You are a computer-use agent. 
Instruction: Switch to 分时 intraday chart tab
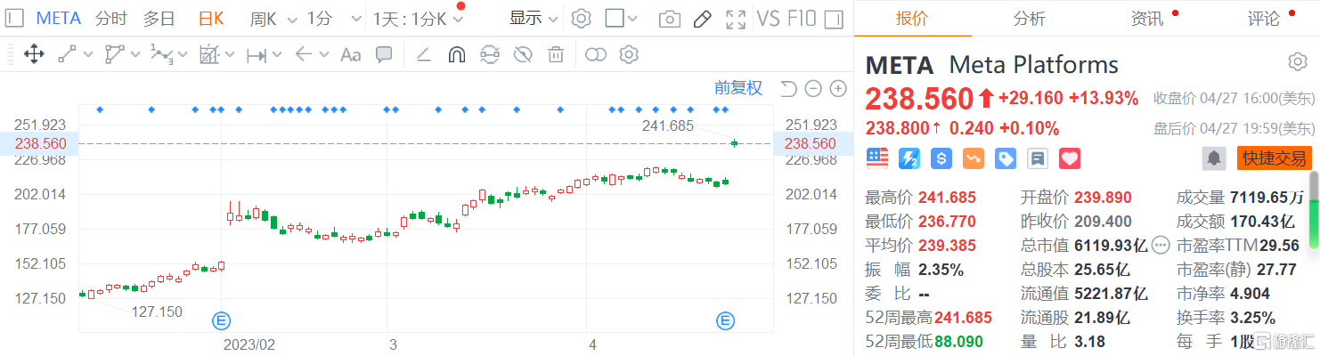pos(110,19)
